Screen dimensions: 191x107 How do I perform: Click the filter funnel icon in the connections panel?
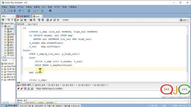tap(12, 20)
